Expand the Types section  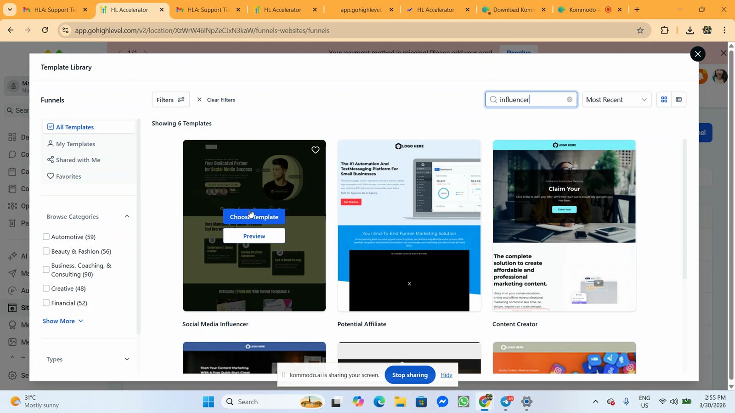click(x=127, y=359)
